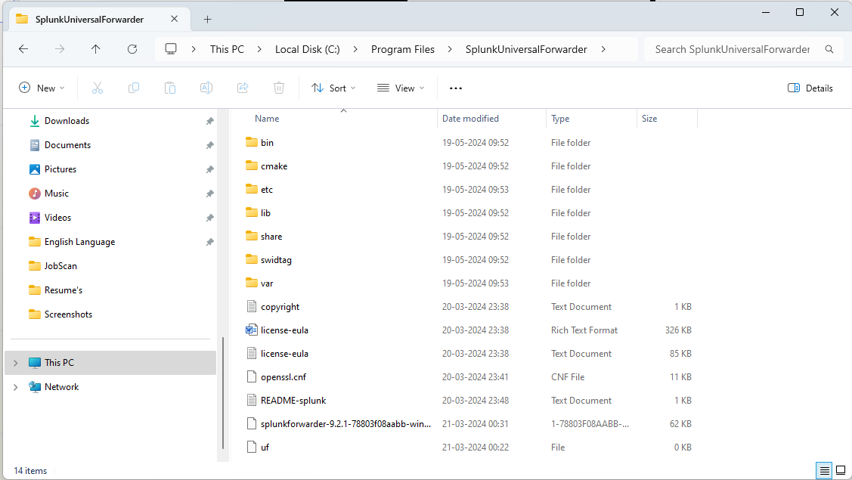Image resolution: width=852 pixels, height=480 pixels.
Task: Switch to details list view icon
Action: 824,470
